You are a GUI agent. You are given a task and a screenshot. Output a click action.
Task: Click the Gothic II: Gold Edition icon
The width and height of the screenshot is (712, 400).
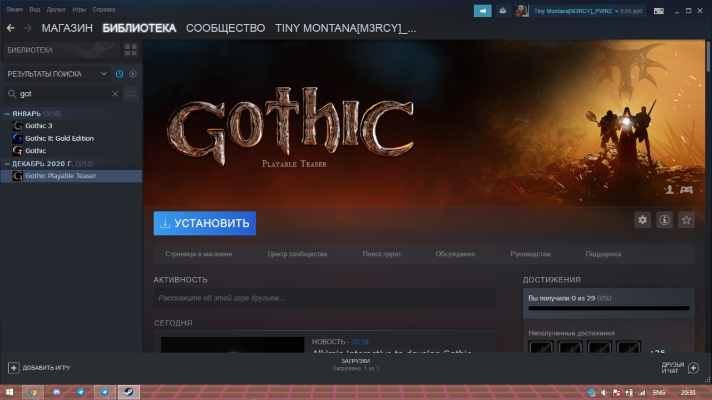pos(17,138)
